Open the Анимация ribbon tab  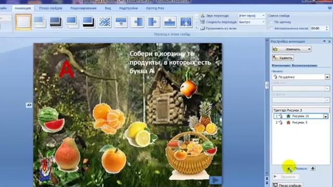(x=23, y=8)
